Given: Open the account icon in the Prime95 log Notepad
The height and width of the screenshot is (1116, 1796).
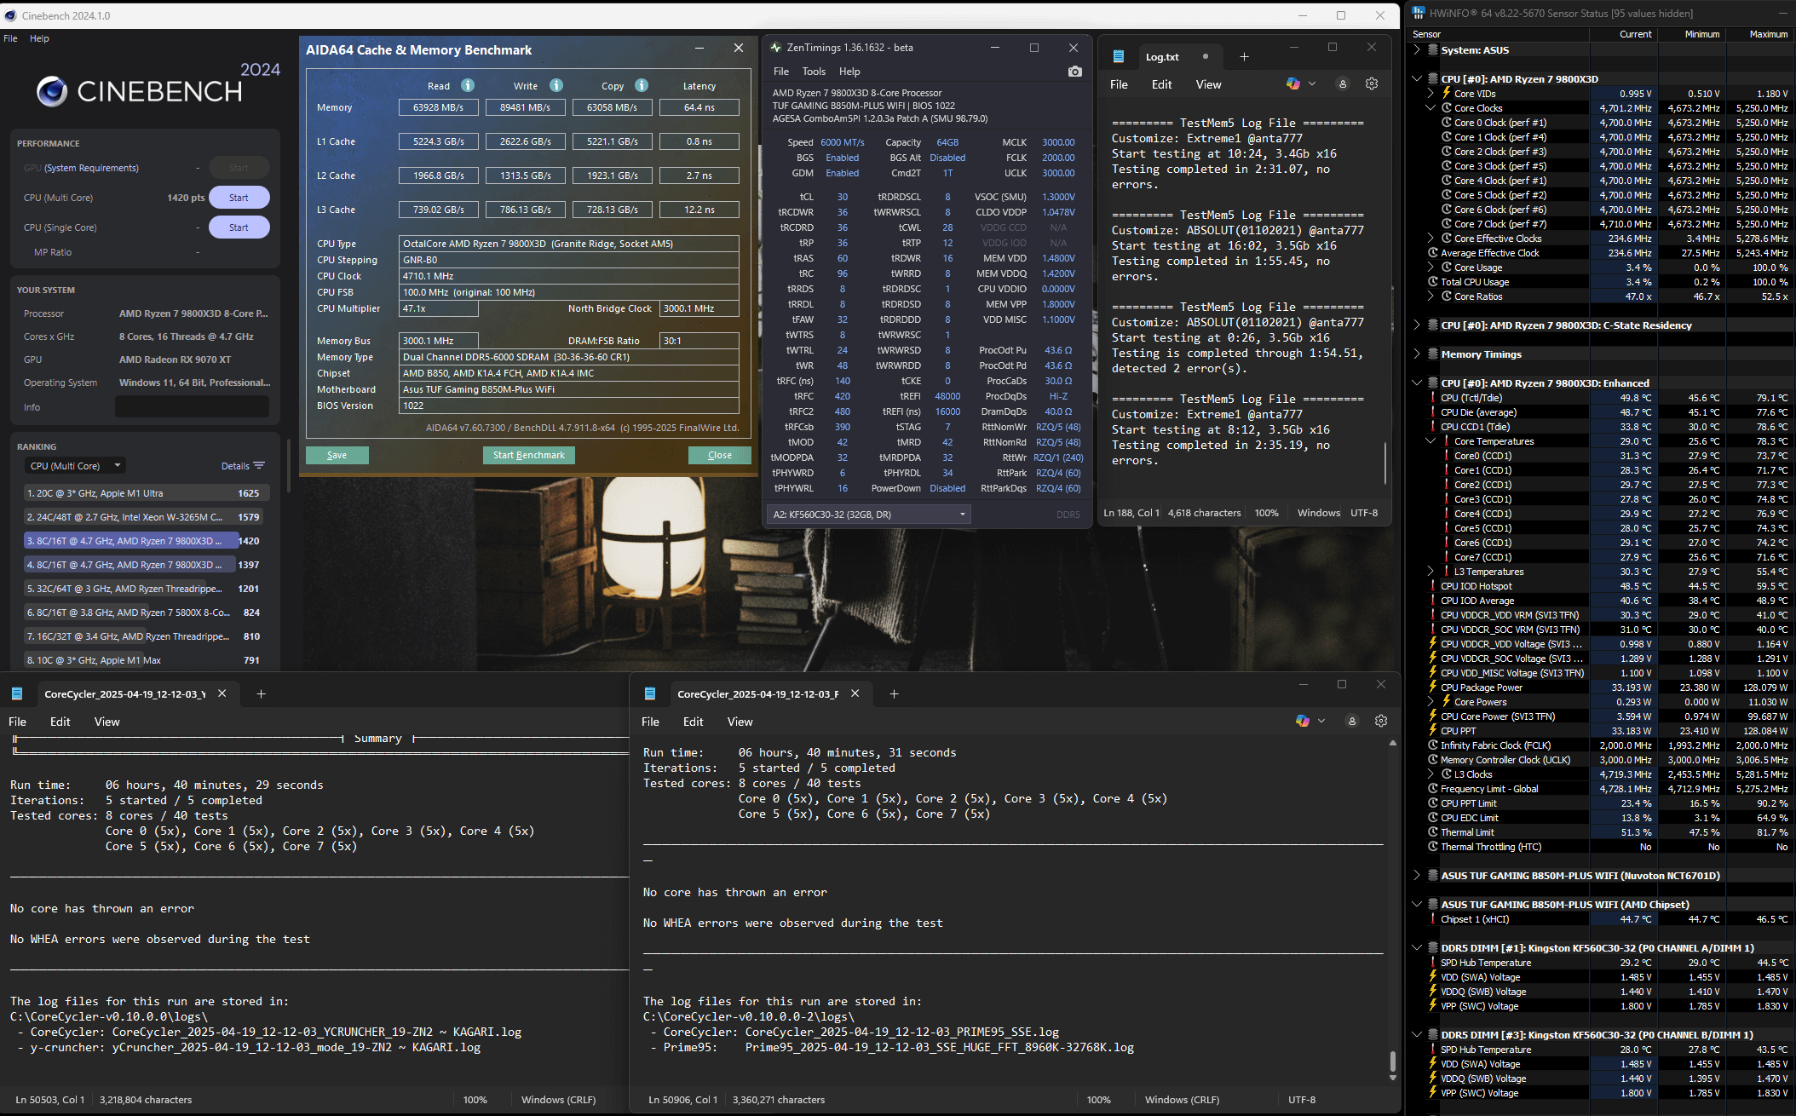Looking at the screenshot, I should pyautogui.click(x=1352, y=721).
